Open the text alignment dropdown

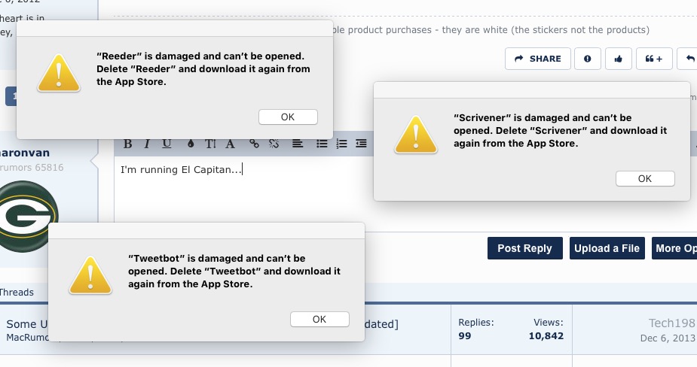[x=298, y=143]
